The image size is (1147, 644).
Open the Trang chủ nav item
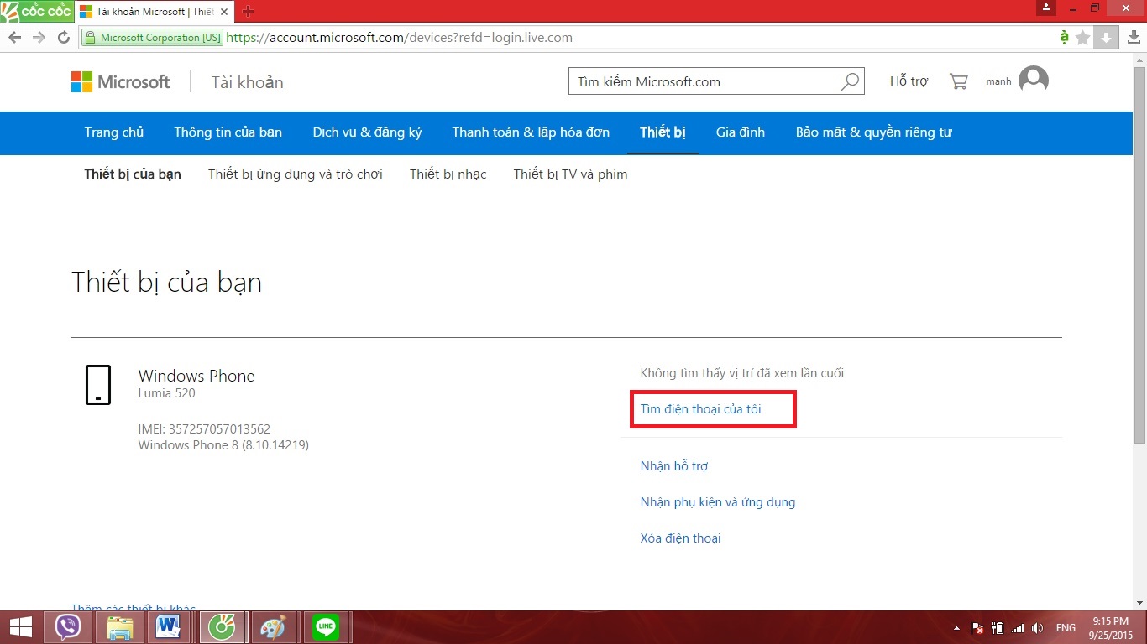click(114, 132)
